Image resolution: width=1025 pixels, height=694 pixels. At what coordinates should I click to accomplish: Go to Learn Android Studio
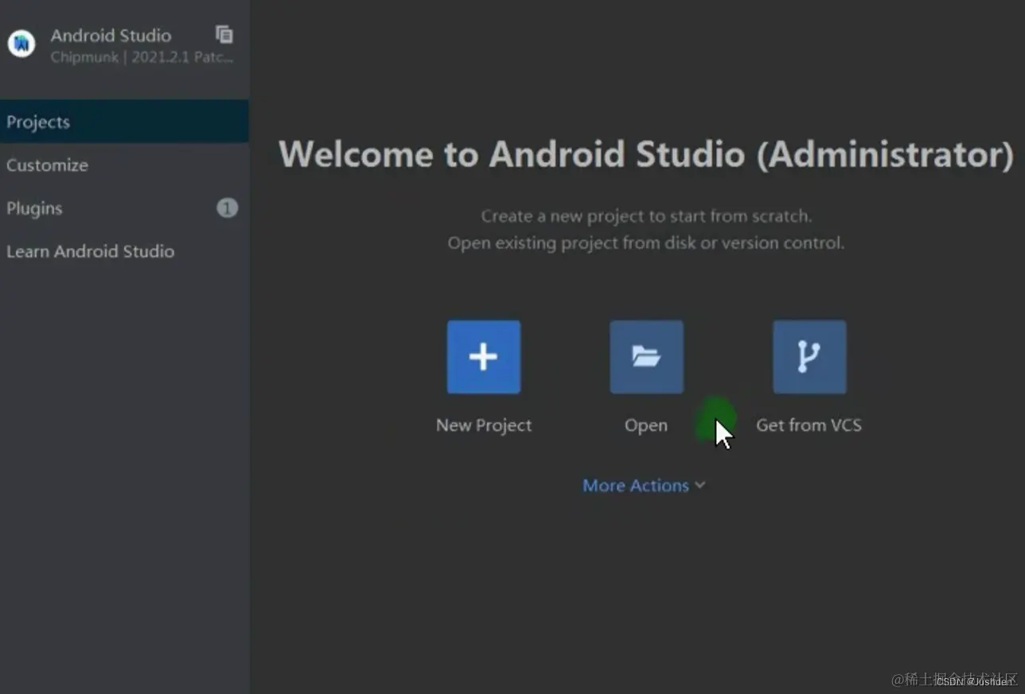point(124,251)
